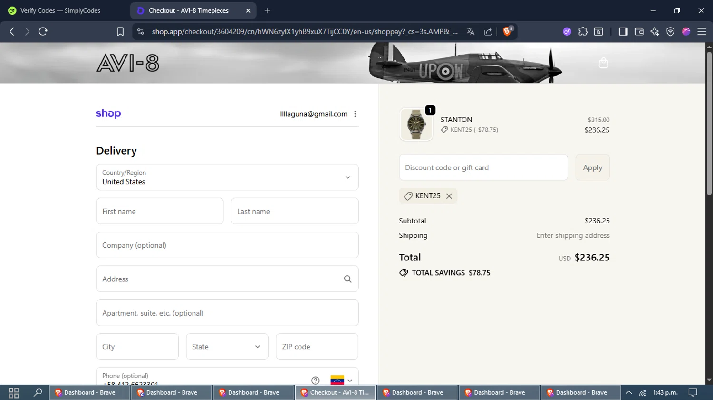Open account options three-dot menu beside email
The height and width of the screenshot is (400, 713).
pyautogui.click(x=355, y=114)
